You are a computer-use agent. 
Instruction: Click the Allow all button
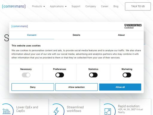(x=120, y=87)
